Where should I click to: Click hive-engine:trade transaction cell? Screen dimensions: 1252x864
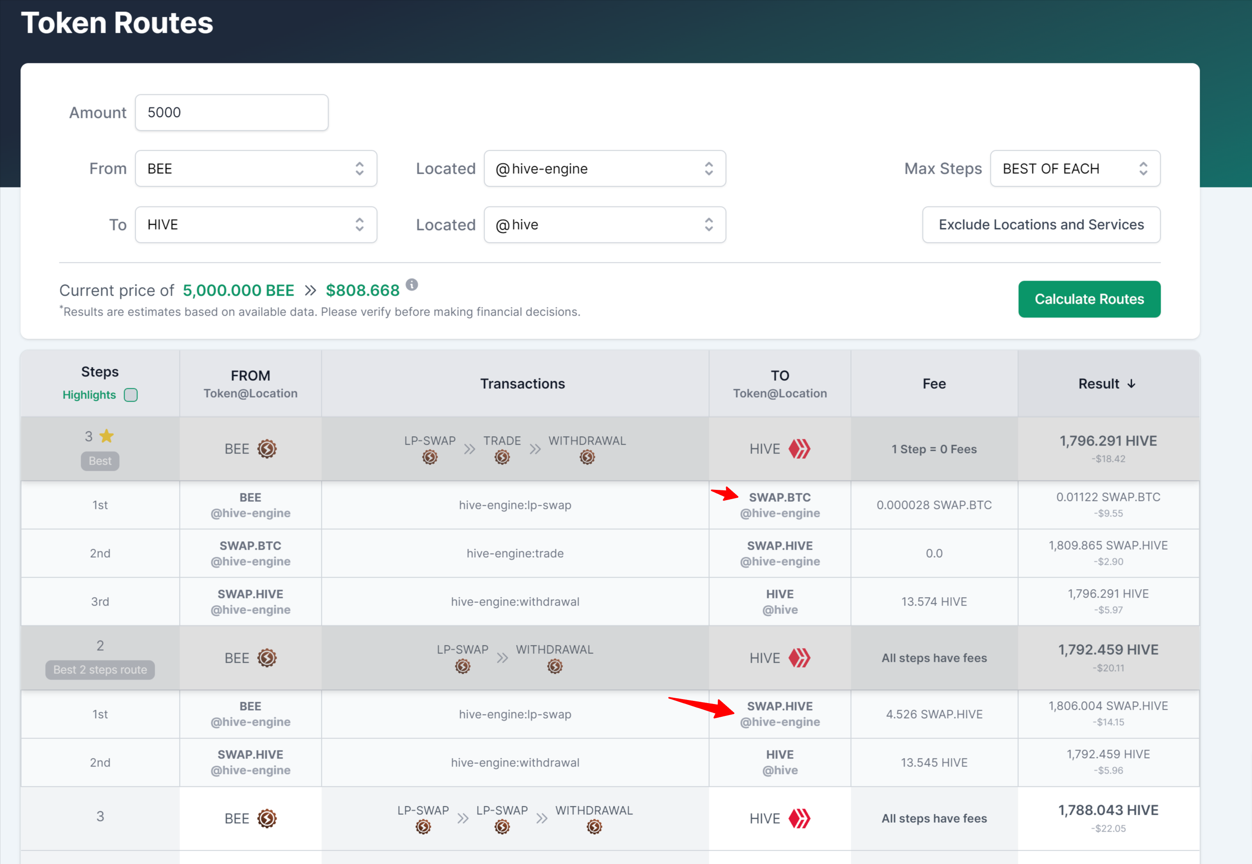(x=515, y=553)
